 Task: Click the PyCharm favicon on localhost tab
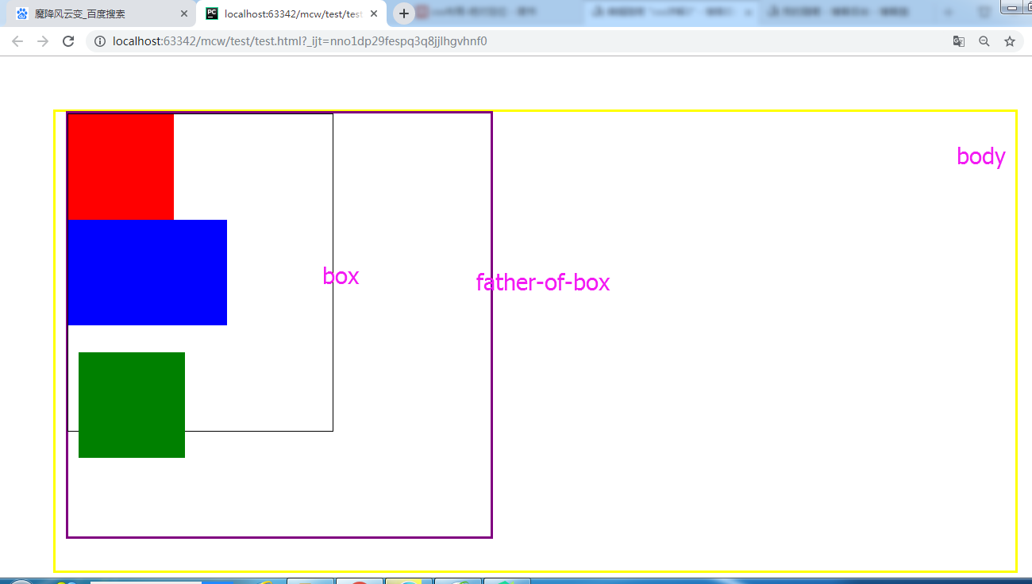212,13
